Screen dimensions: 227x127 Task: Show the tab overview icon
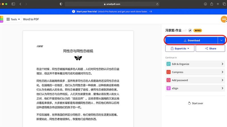224,4
